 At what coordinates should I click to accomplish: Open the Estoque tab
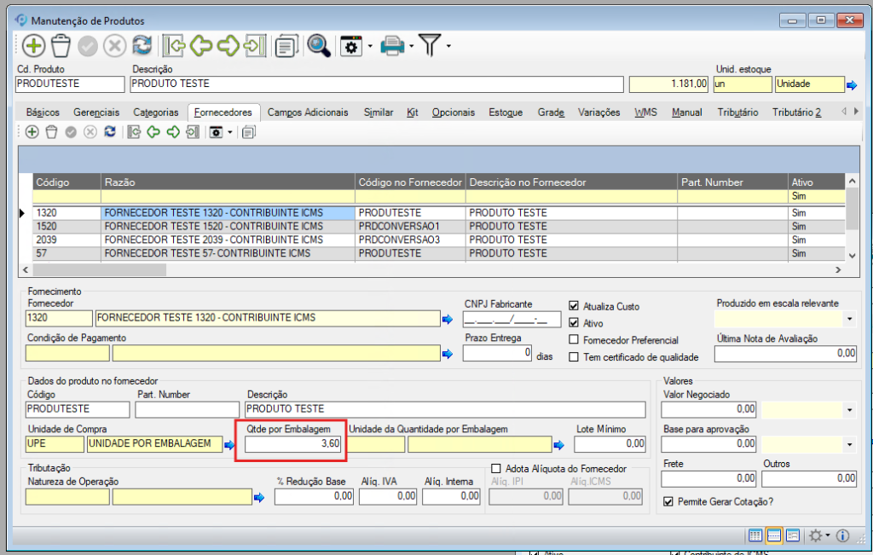pos(505,113)
